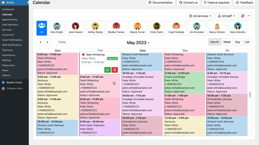The image size is (259, 145).
Task: Click Tuesday Root Canal Treatment appointment
Action: click(100, 128)
